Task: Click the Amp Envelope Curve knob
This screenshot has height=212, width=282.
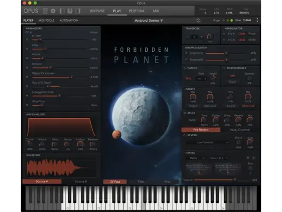Action: [29, 144]
